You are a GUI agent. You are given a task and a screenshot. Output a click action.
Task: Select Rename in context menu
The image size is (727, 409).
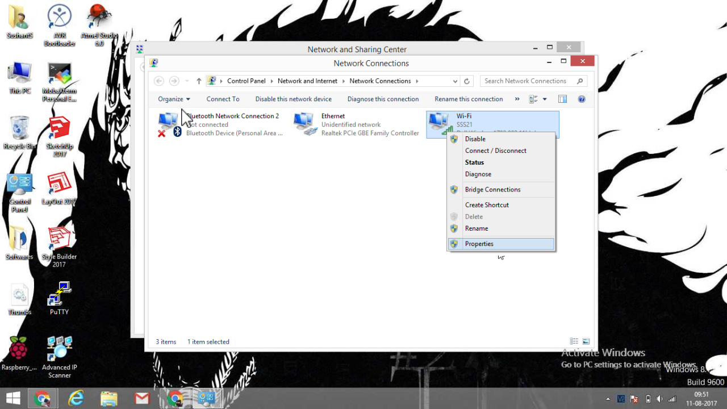click(x=500, y=228)
